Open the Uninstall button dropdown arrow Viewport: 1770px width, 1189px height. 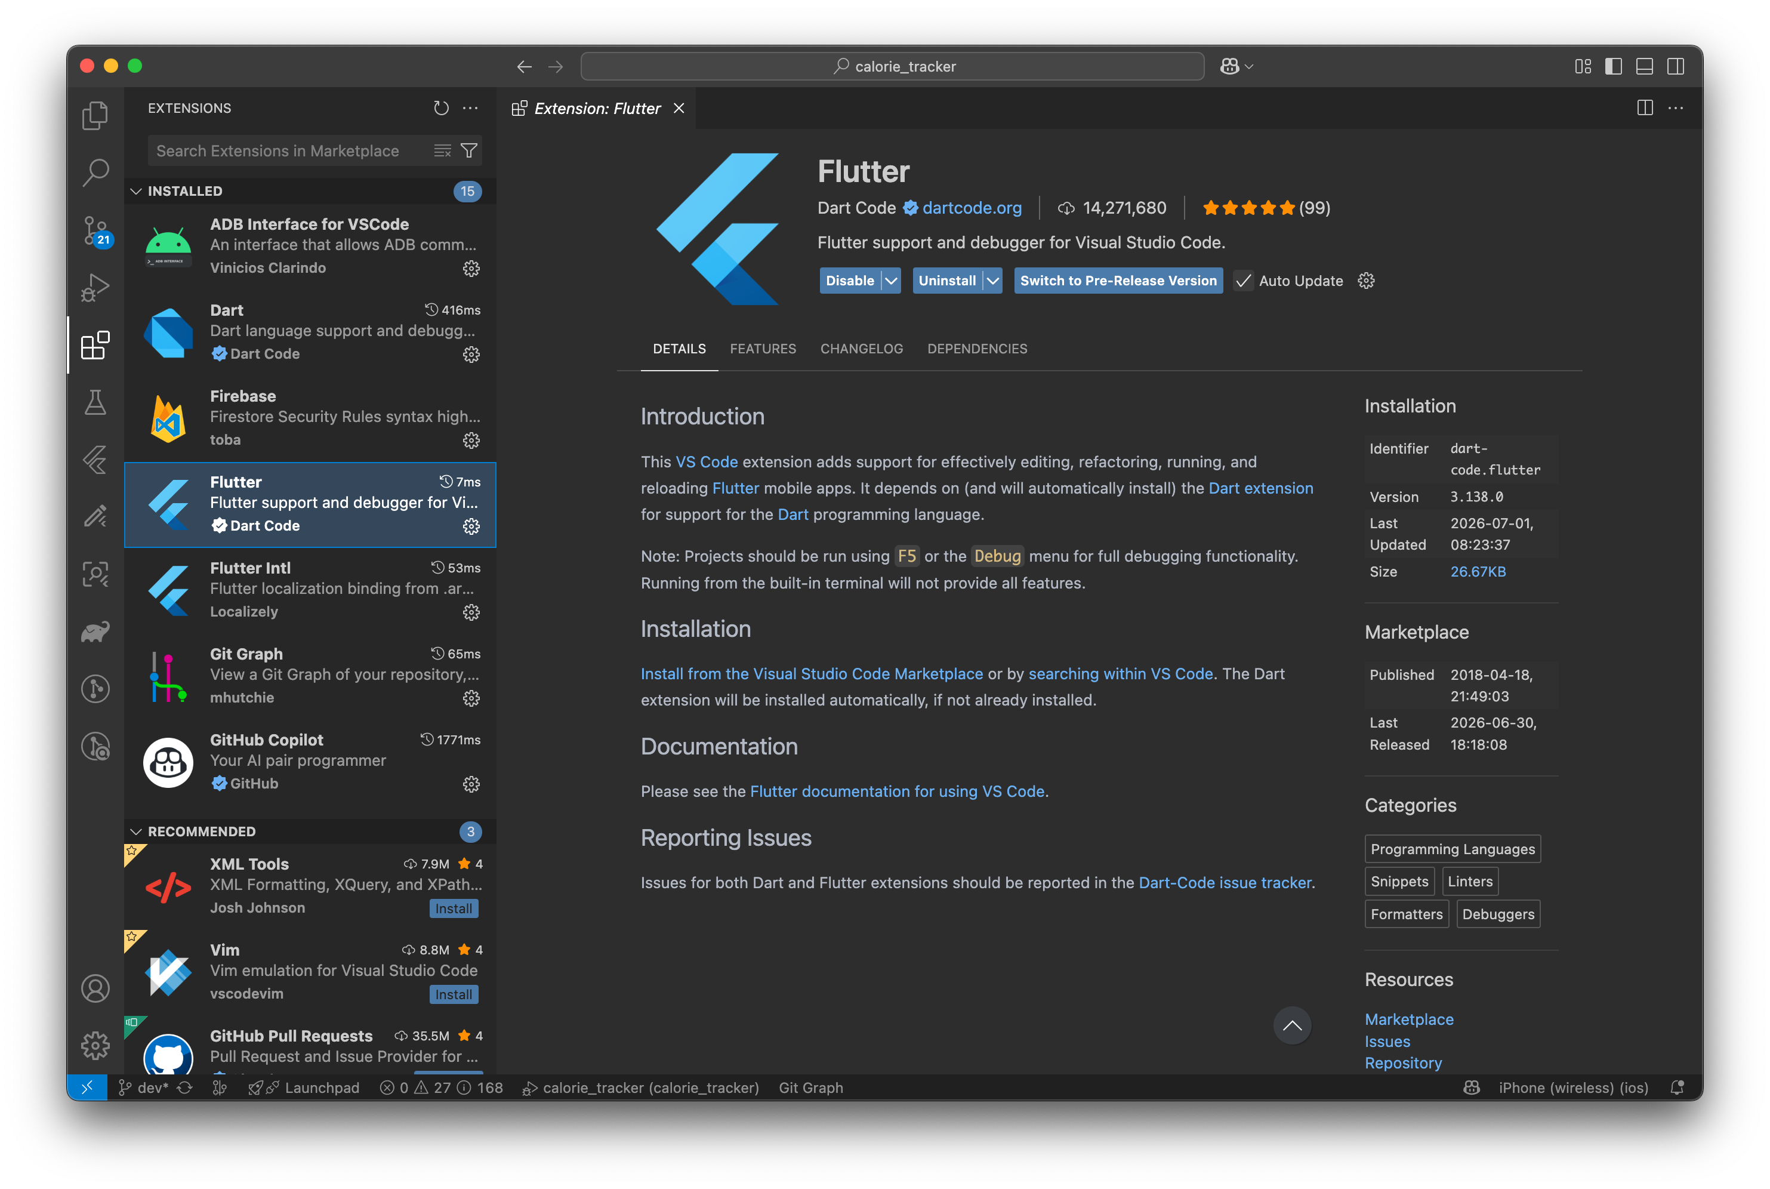click(x=993, y=281)
